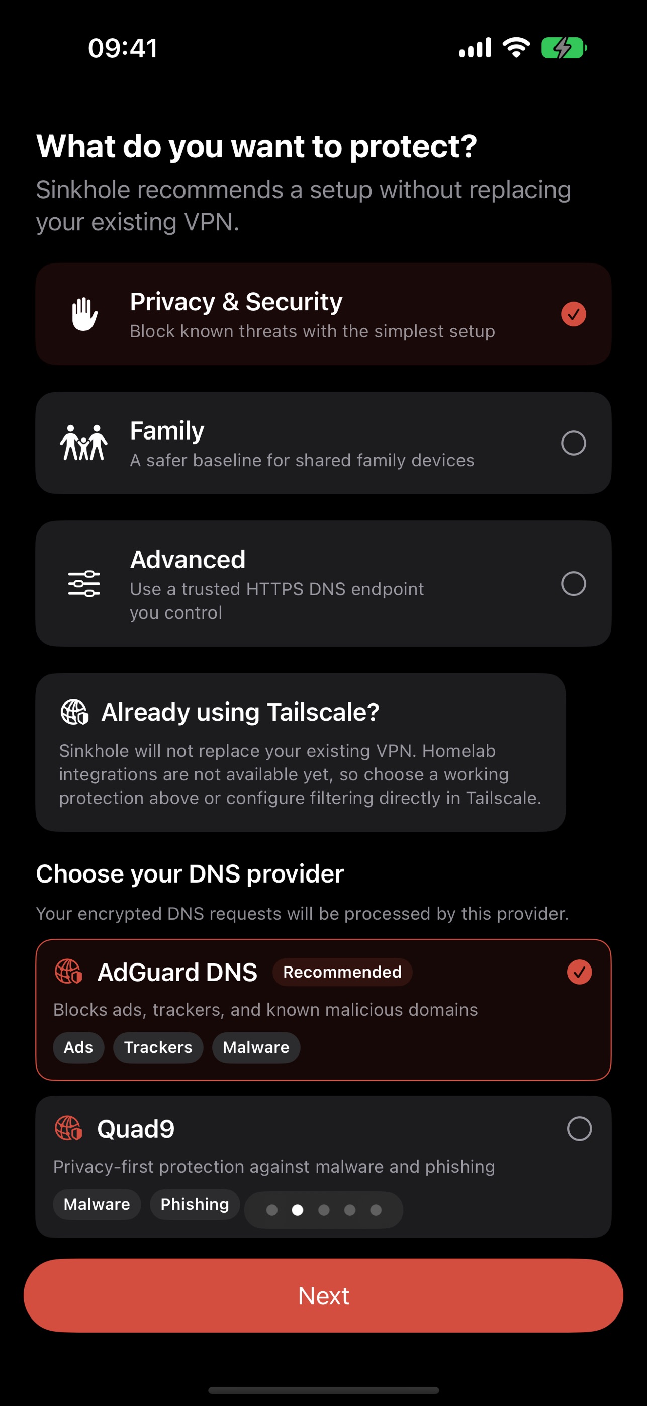Tap the cellular signal bars icon
Screen dimensions: 647x1406
[x=475, y=47]
